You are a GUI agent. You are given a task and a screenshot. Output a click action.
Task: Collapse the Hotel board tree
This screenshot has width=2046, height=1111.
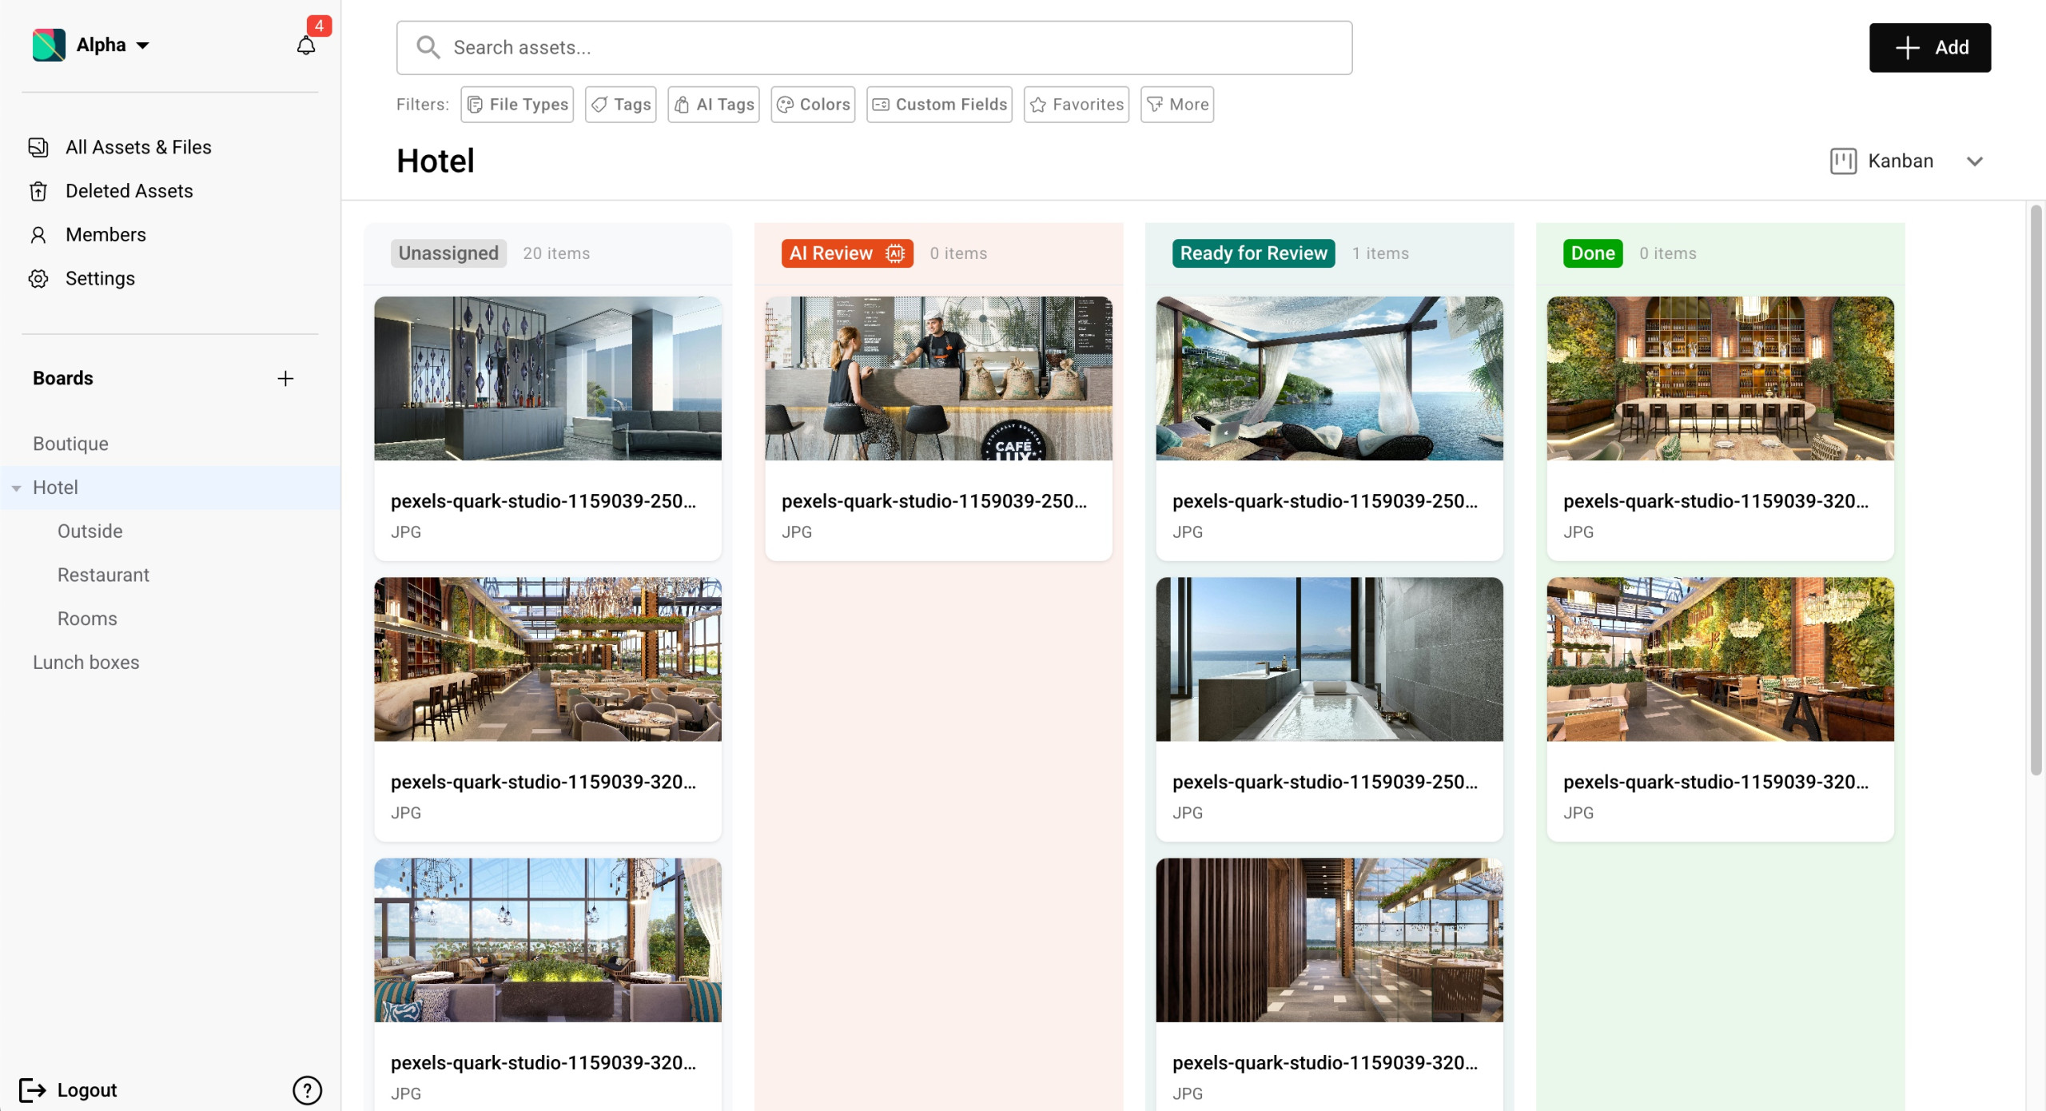click(16, 488)
